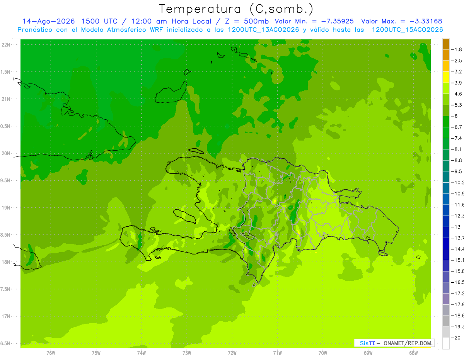Click the '17N' latitude axis label
The height and width of the screenshot is (358, 464).
(5, 316)
